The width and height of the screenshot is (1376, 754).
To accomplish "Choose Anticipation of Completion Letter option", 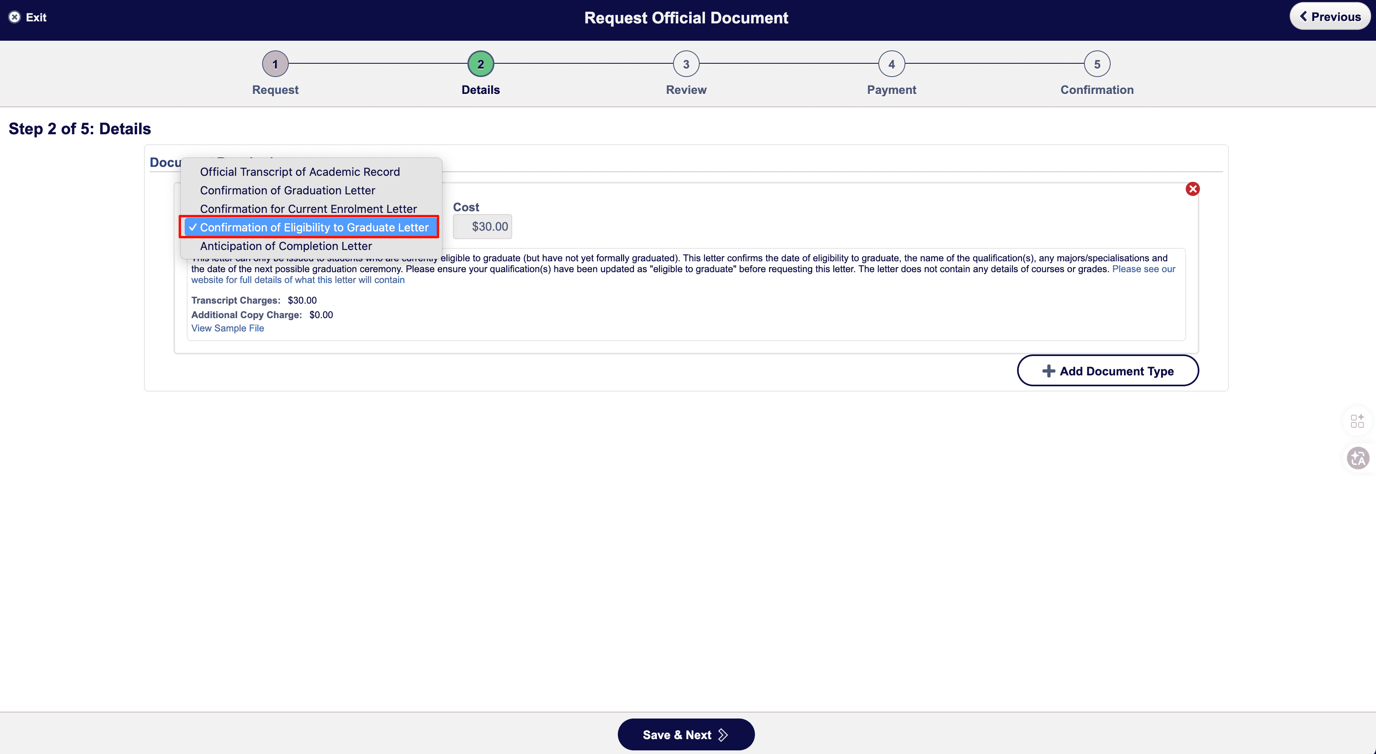I will [x=286, y=246].
